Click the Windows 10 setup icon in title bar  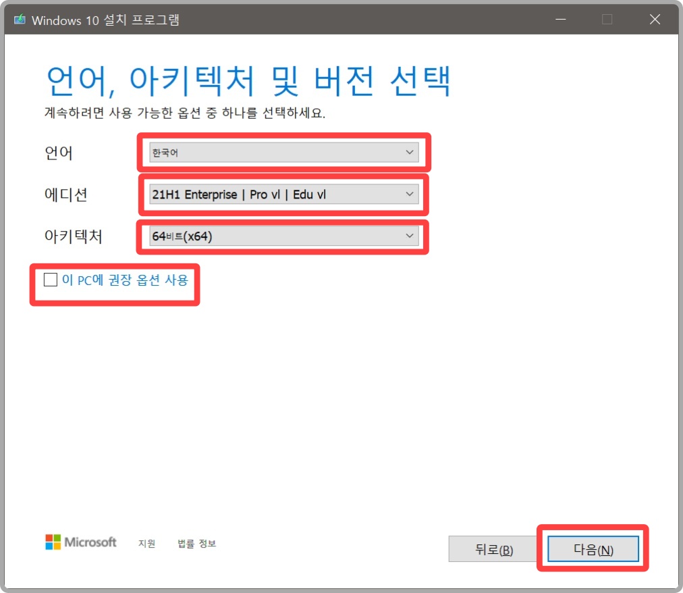point(19,20)
